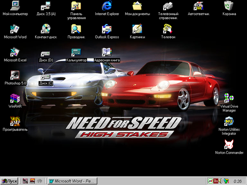Click the Ru keyboard language indicator

216,181
